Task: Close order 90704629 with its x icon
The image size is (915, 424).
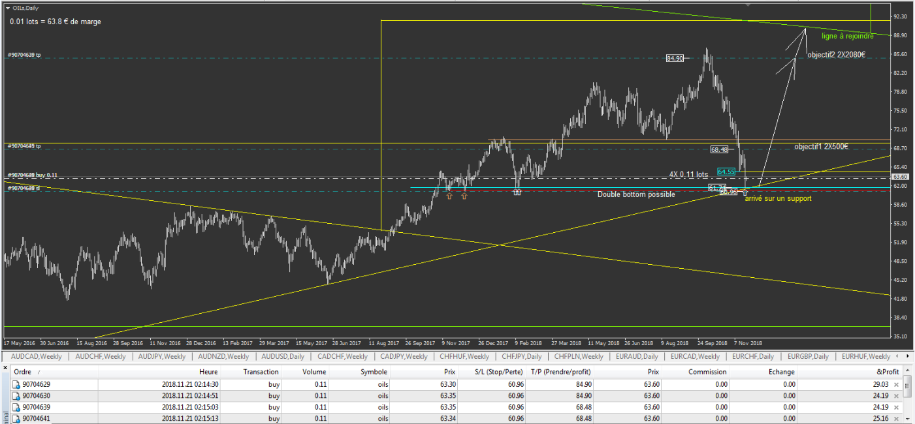Action: (x=897, y=385)
